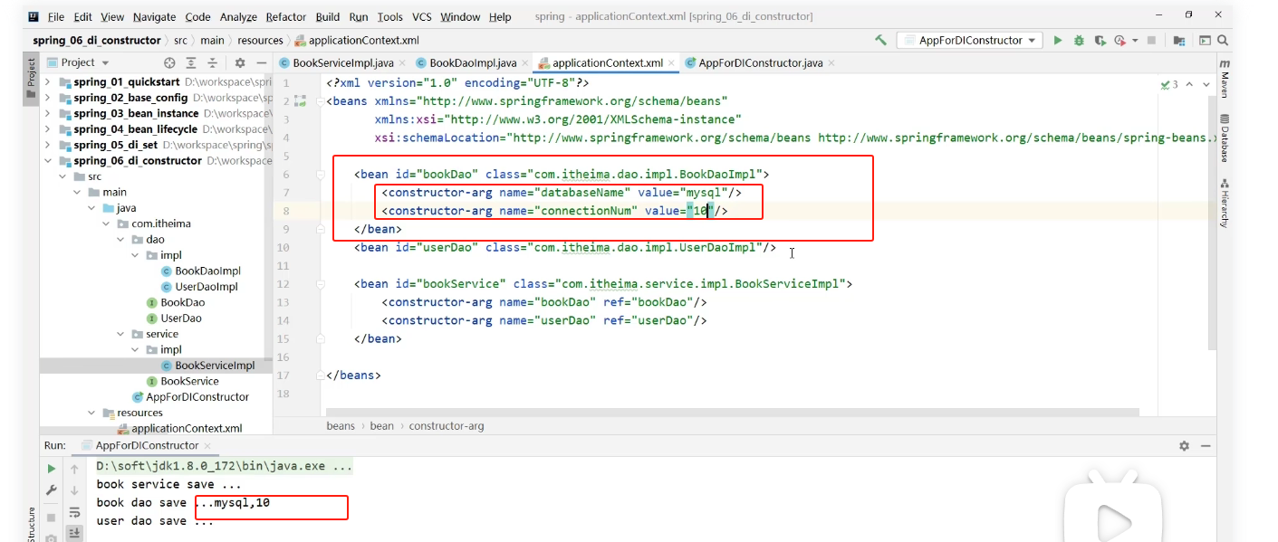Viewport: 1278px width, 542px height.
Task: Toggle scroll to end in Run console
Action: 74,533
